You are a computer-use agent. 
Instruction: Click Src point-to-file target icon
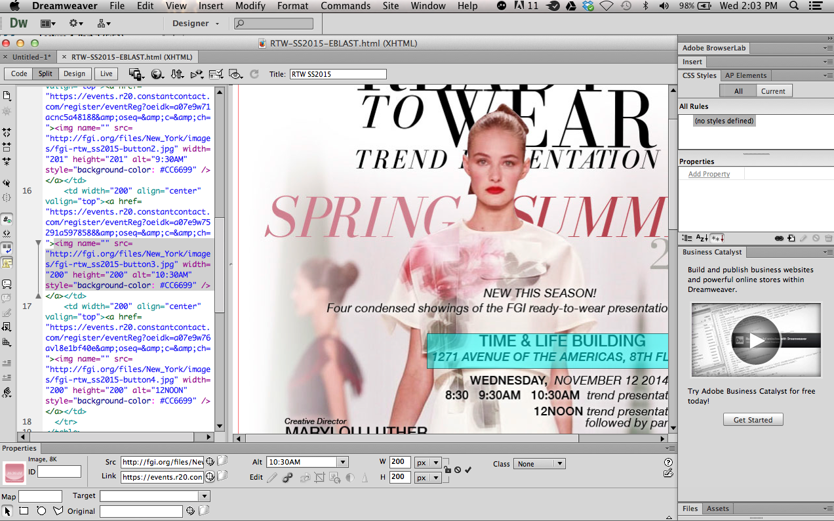(x=210, y=461)
